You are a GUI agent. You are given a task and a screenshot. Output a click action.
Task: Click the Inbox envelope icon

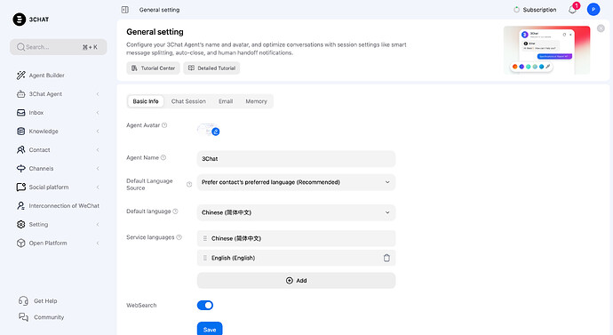21,113
